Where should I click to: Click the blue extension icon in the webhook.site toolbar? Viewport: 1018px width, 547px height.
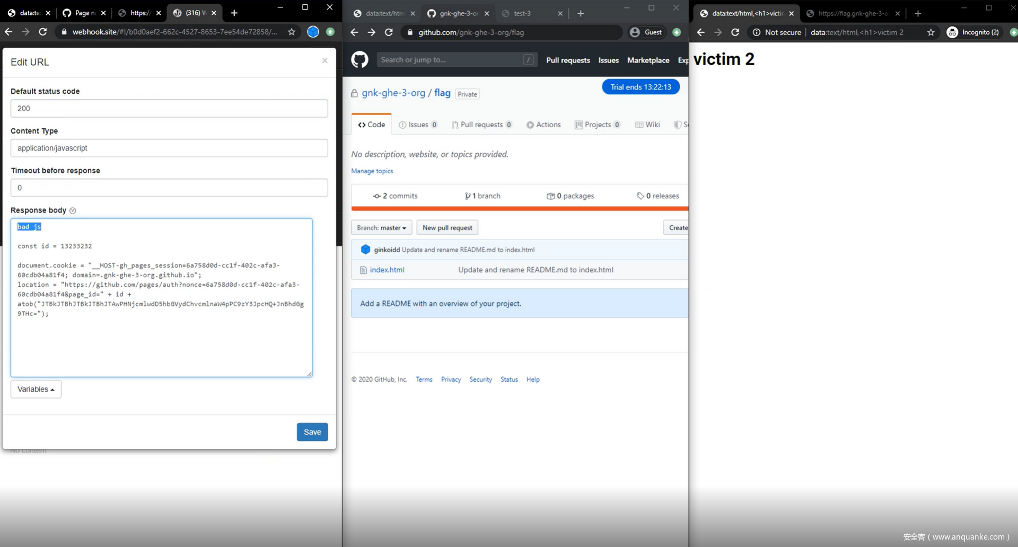[313, 32]
